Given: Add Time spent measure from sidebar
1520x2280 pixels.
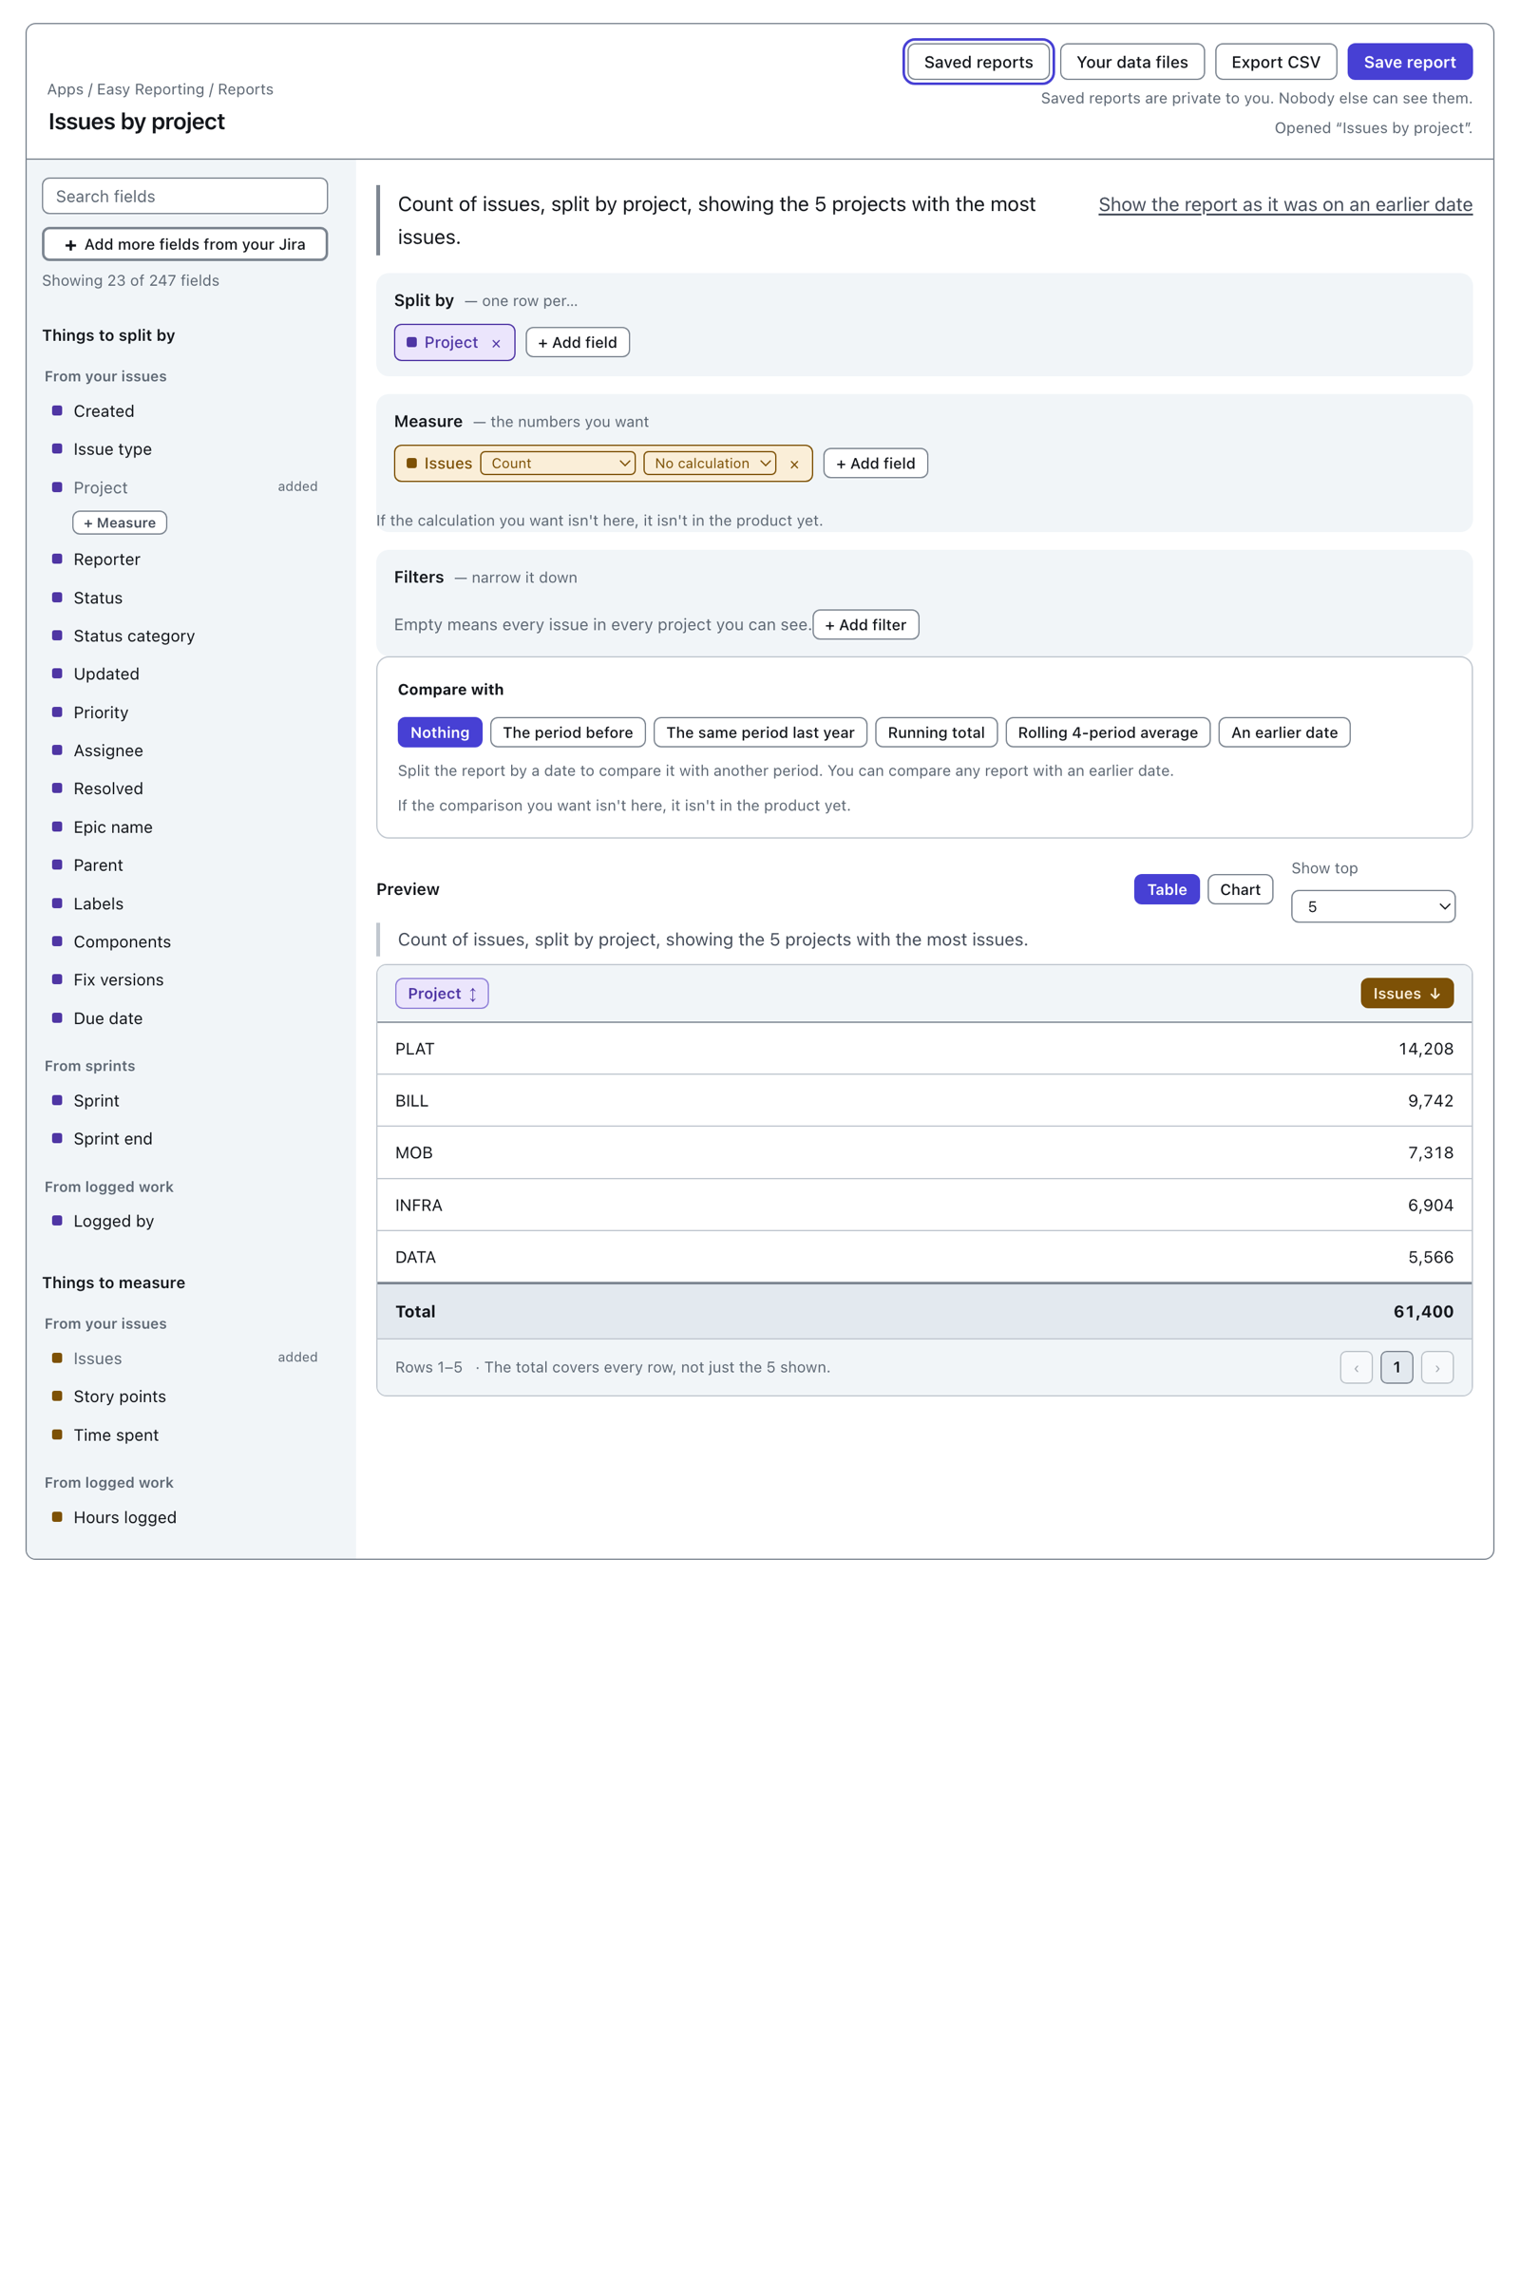Looking at the screenshot, I should tap(185, 1435).
